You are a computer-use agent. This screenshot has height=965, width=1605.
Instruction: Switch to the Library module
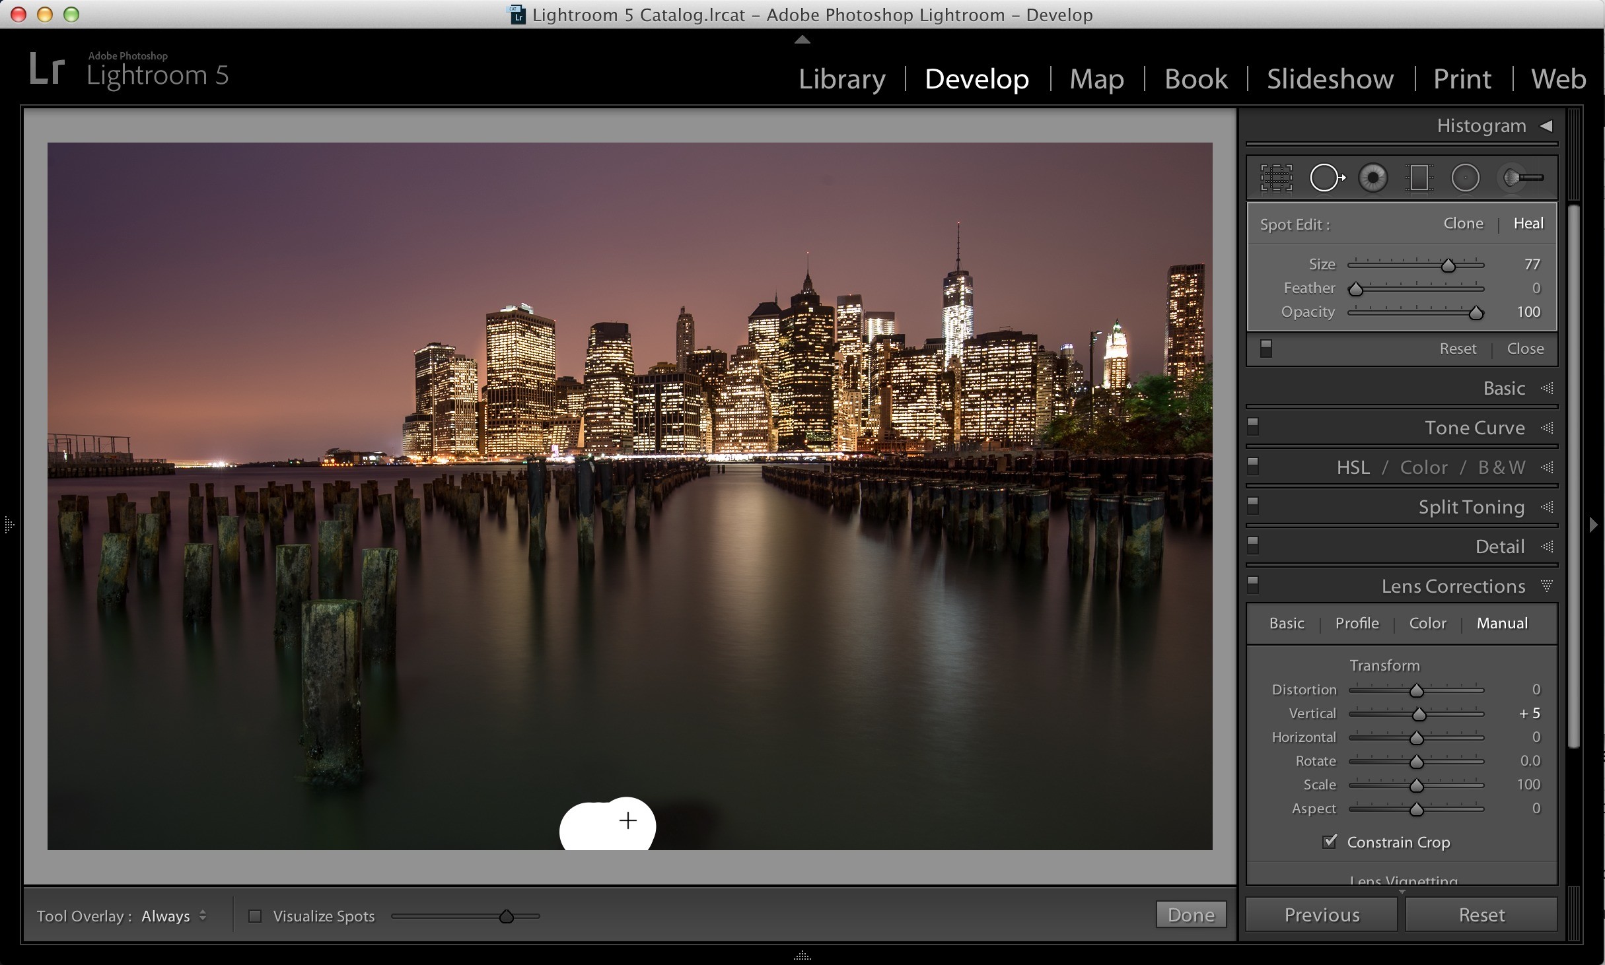842,79
